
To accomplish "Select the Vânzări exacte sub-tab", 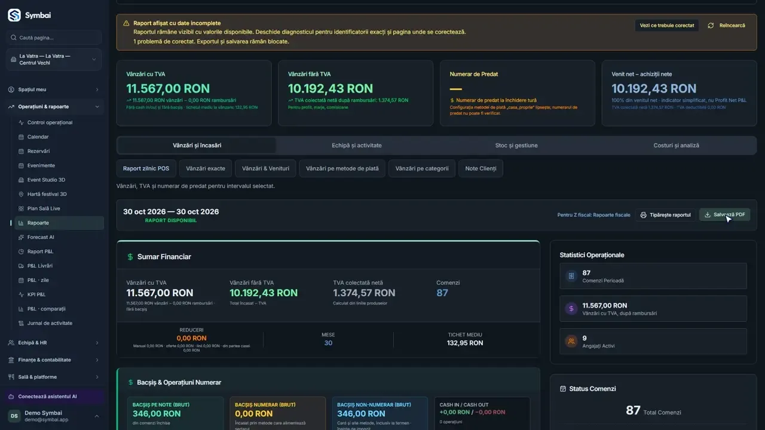I will coord(206,168).
